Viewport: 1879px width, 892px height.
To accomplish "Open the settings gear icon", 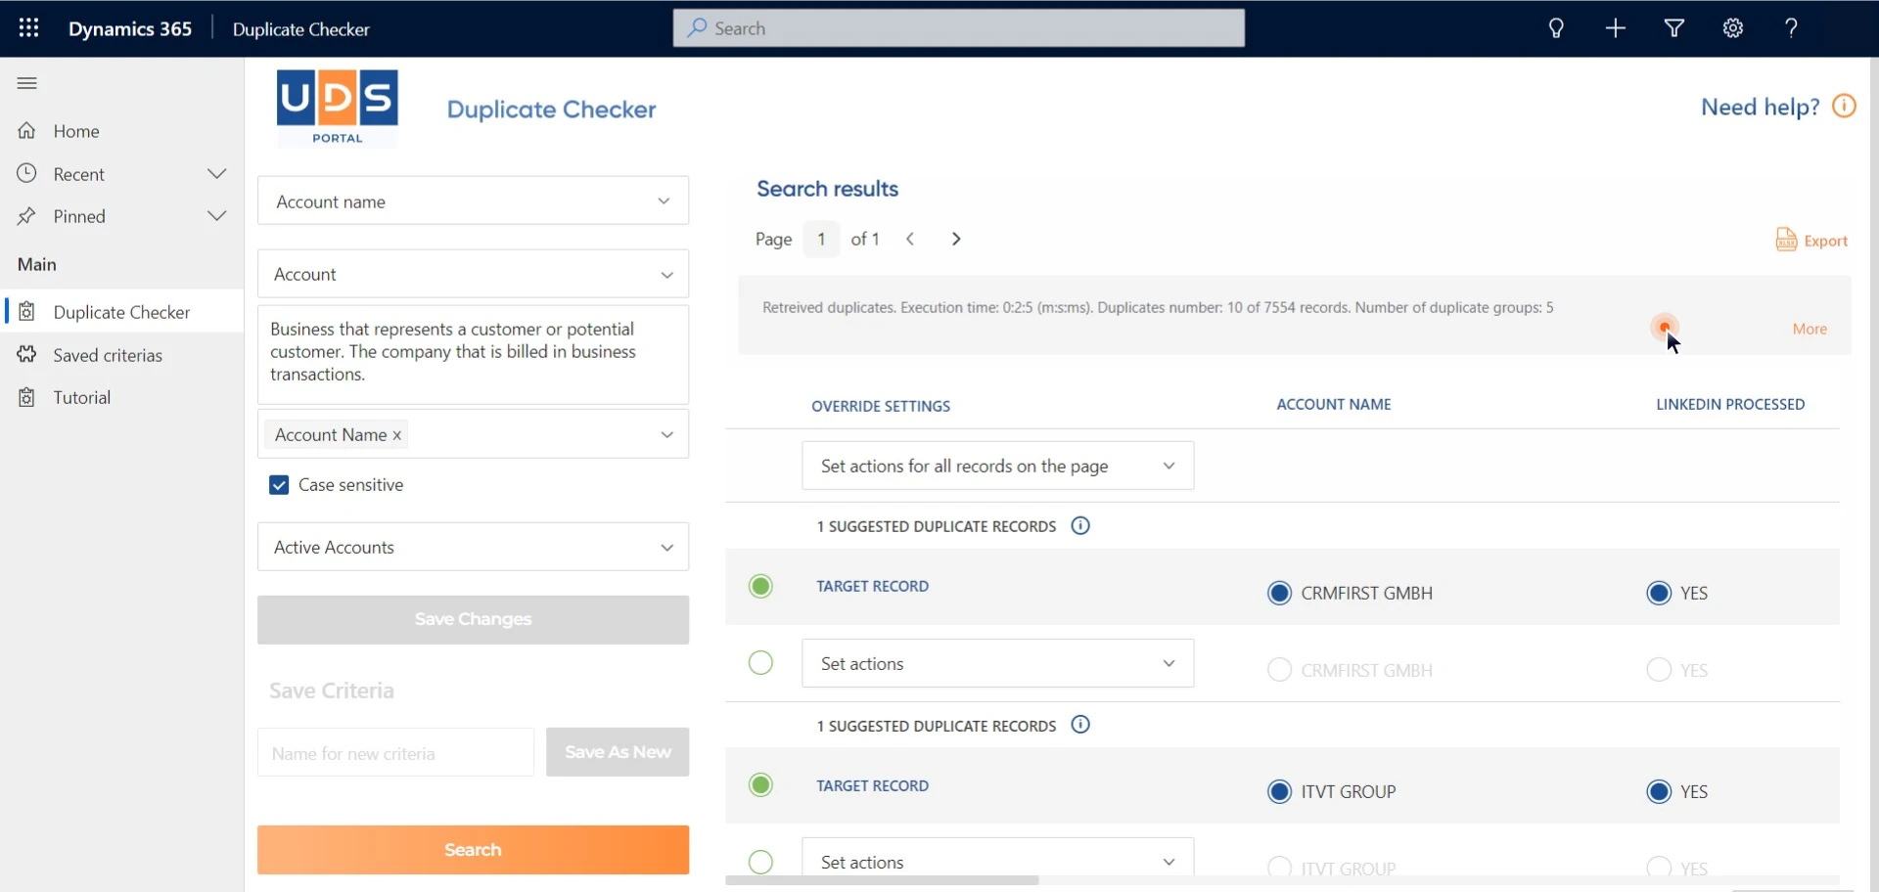I will point(1732,28).
